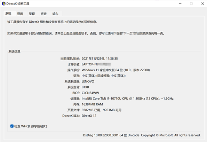Click the window title DirectX 诊断工具
Image resolution: width=207 pixels, height=142 pixels.
pyautogui.click(x=18, y=4)
